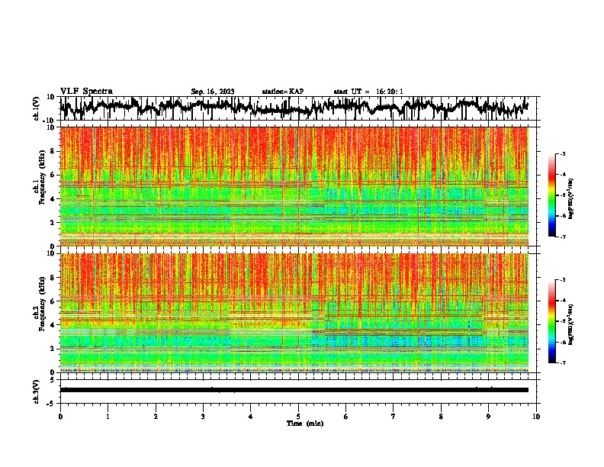This screenshot has height=467, width=604.
Task: Click the log(PSD) label beside ch.1 colorbar
Action: tap(570, 199)
